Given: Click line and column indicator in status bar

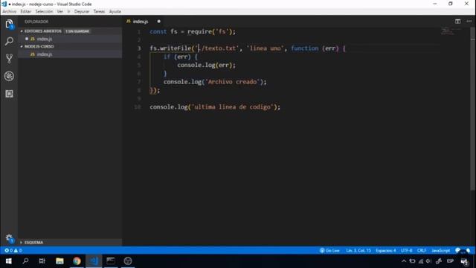Looking at the screenshot, I should click(358, 250).
